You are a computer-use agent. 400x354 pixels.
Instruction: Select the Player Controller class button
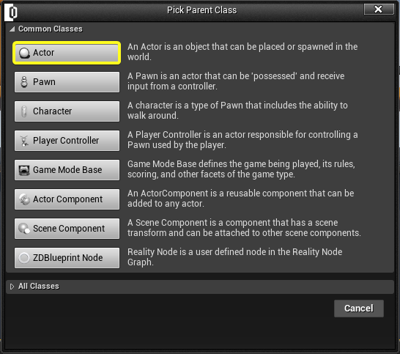(67, 141)
